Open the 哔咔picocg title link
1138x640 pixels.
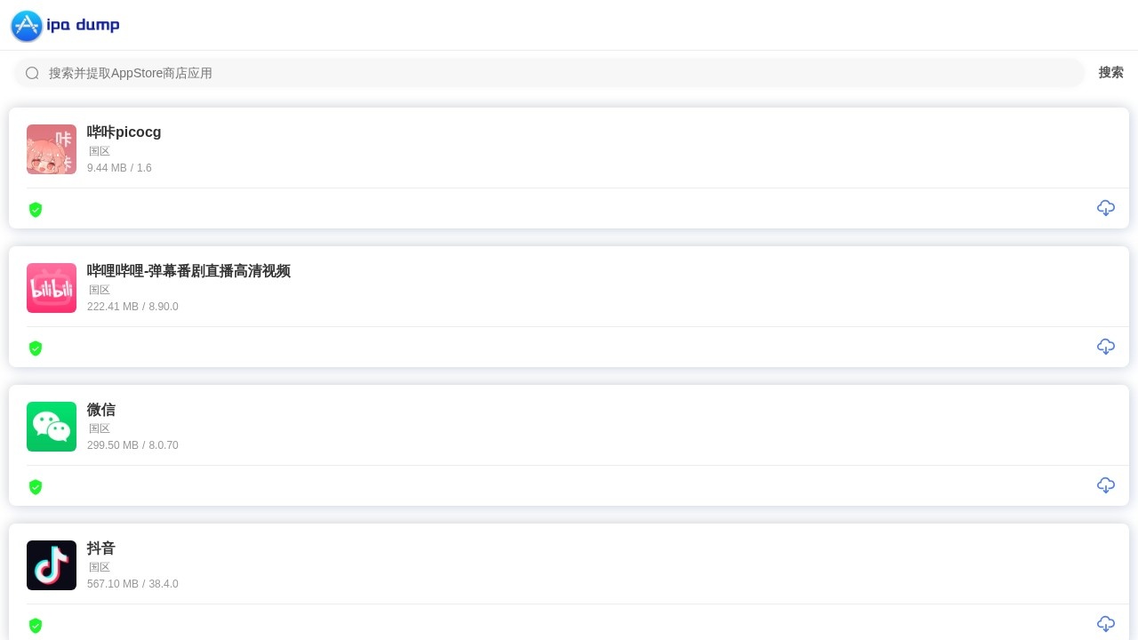click(x=124, y=132)
